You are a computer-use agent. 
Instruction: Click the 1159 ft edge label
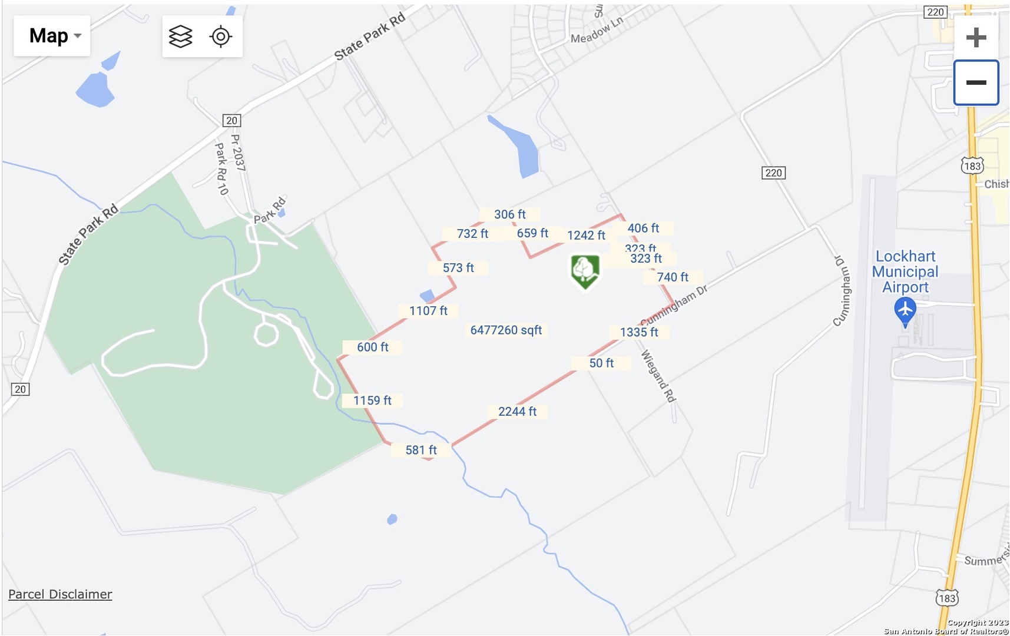point(372,400)
